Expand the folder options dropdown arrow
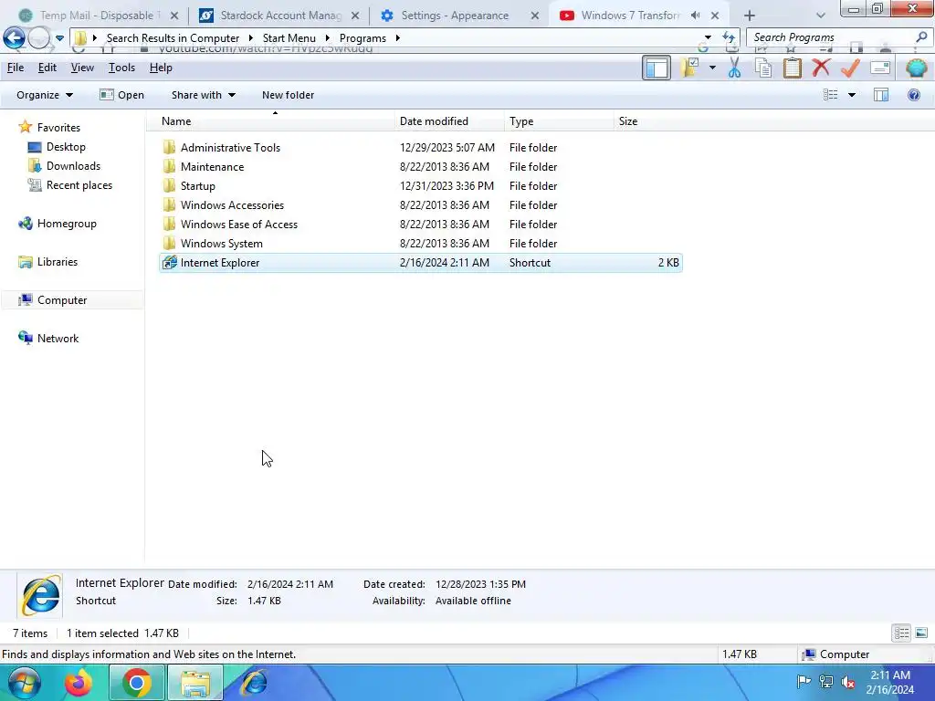This screenshot has height=701, width=935. pos(712,68)
